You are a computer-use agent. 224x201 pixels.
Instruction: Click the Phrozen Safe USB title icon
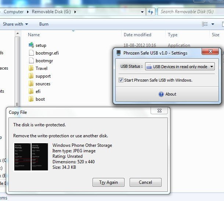(x=119, y=53)
